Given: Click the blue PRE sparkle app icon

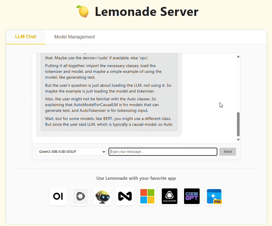Looking at the screenshot, I should [214, 196].
